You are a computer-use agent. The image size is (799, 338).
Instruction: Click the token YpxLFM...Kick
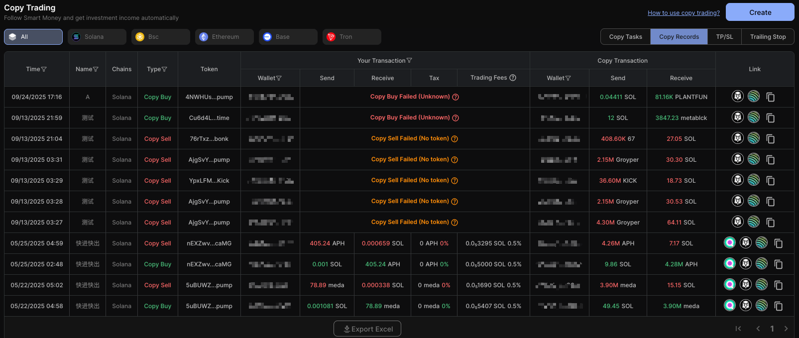209,181
